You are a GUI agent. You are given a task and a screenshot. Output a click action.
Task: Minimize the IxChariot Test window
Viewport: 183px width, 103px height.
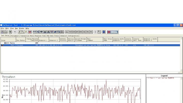click(175, 25)
